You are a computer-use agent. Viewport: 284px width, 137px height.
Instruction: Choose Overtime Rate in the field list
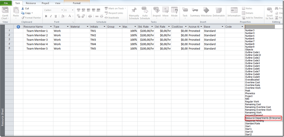253,85
